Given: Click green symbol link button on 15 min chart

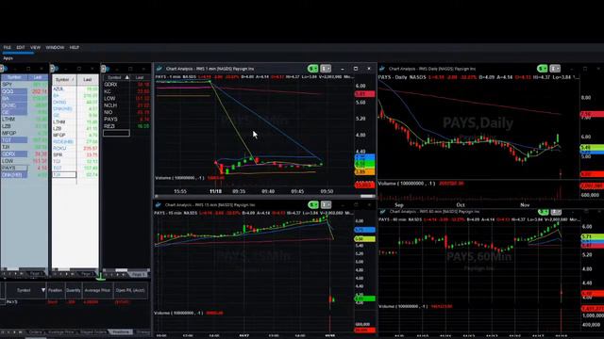Looking at the screenshot, I should (x=313, y=205).
